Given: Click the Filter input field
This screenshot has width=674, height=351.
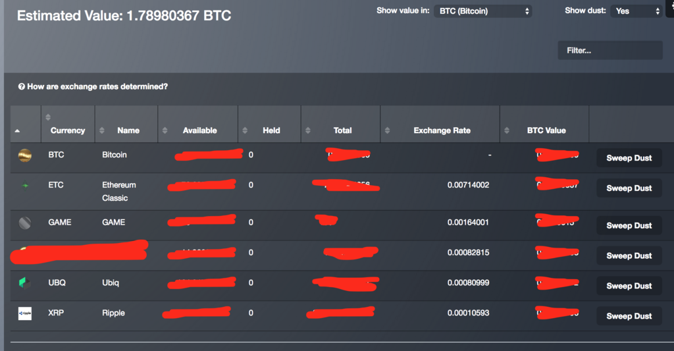Looking at the screenshot, I should click(610, 50).
